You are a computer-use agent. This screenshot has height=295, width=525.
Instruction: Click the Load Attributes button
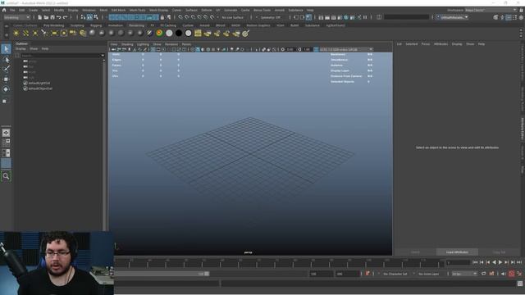pos(457,252)
